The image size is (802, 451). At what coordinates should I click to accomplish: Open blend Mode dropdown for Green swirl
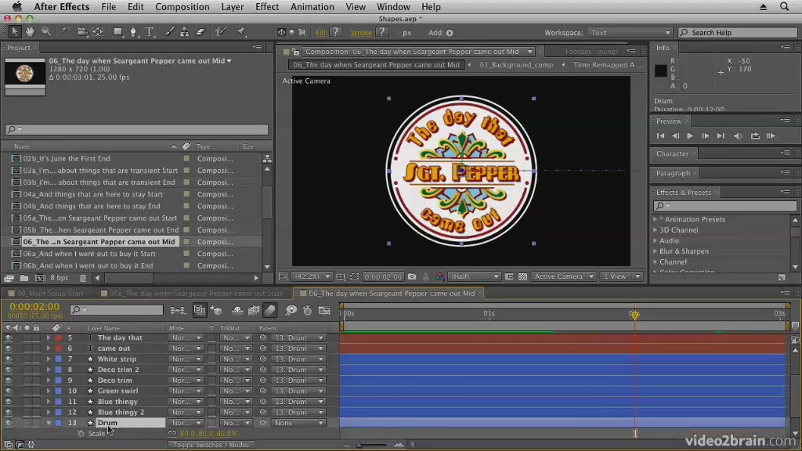click(x=186, y=391)
